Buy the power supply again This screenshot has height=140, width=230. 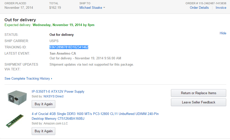tap(43, 104)
